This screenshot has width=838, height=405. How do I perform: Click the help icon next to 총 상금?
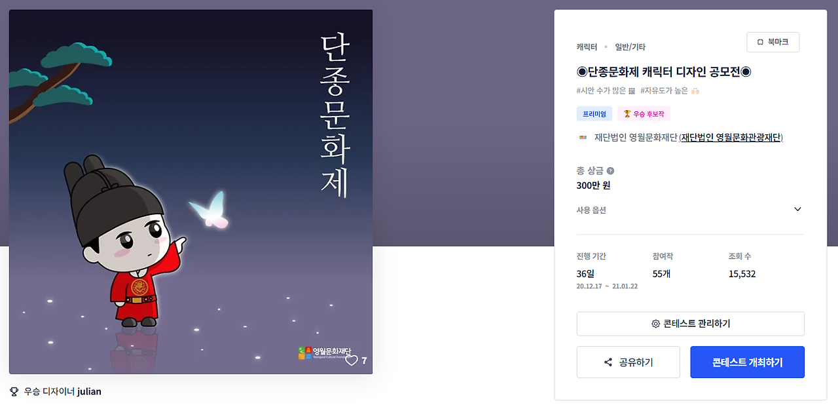click(611, 170)
